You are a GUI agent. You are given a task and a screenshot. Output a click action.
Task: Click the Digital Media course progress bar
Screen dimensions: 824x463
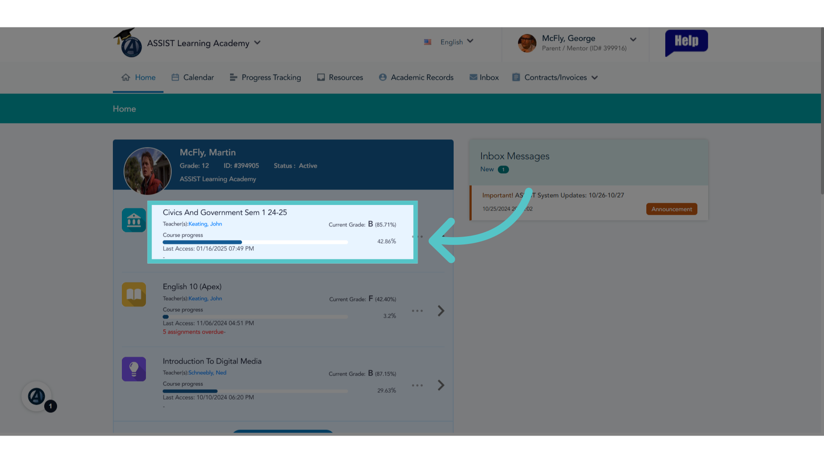click(x=255, y=391)
